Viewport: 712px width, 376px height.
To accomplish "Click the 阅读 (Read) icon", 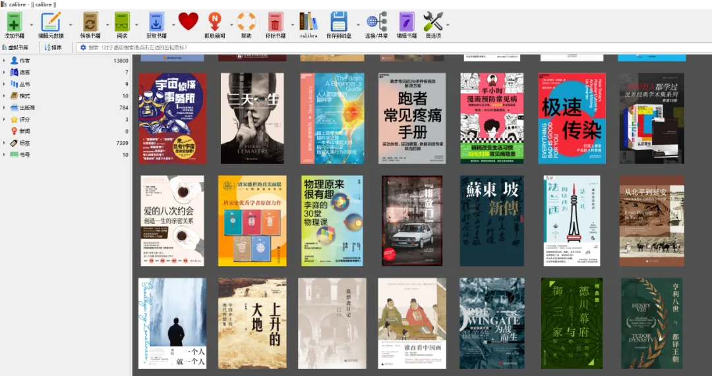I will coord(122,21).
